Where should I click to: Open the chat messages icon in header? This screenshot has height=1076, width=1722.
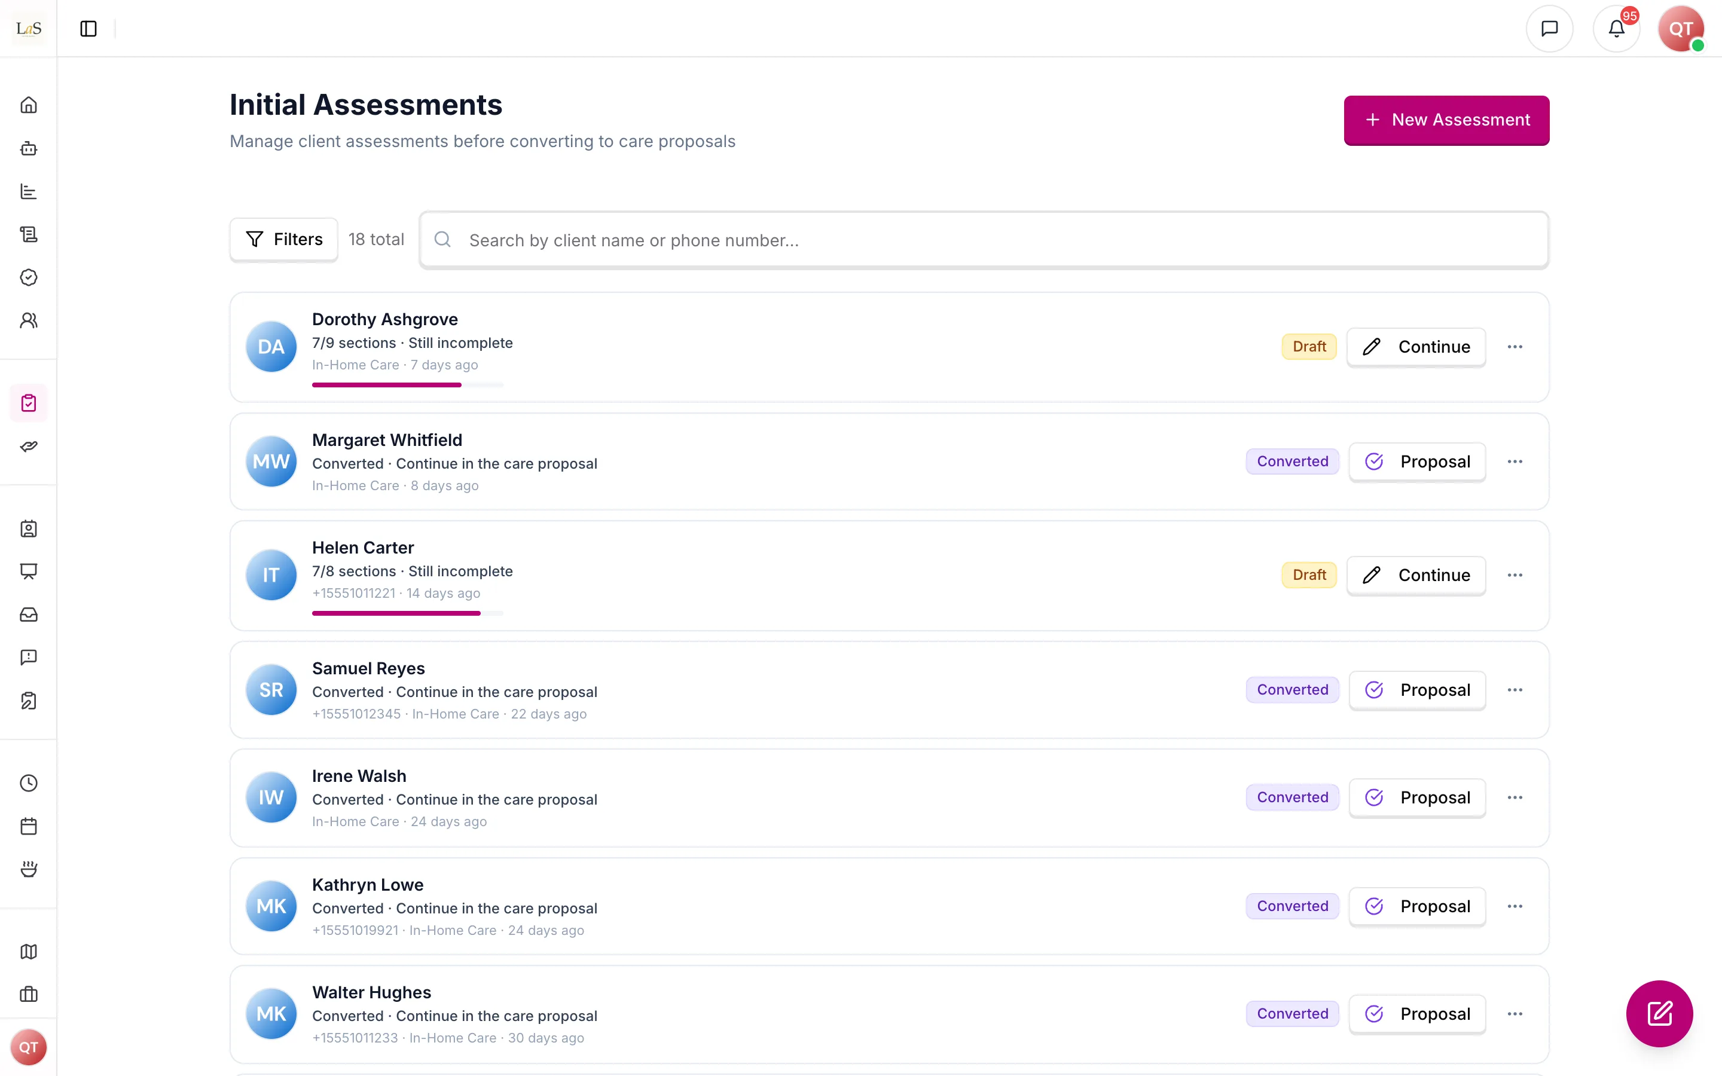pyautogui.click(x=1549, y=29)
